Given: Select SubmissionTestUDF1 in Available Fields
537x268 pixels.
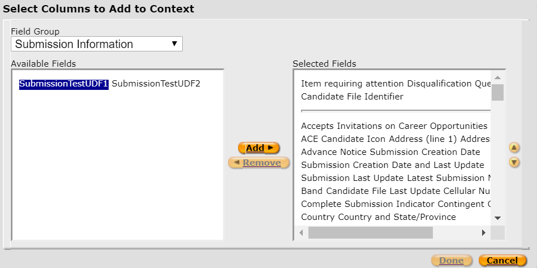Looking at the screenshot, I should pyautogui.click(x=63, y=84).
